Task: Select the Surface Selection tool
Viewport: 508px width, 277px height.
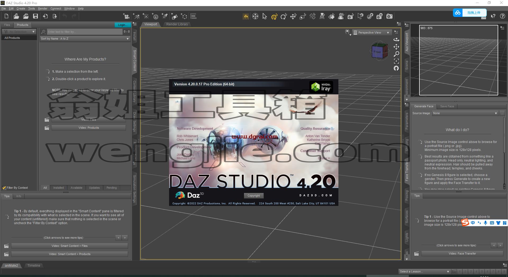Action: coord(332,17)
